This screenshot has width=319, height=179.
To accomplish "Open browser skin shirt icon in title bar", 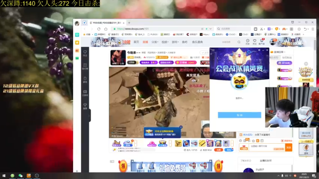I will 293,22.
